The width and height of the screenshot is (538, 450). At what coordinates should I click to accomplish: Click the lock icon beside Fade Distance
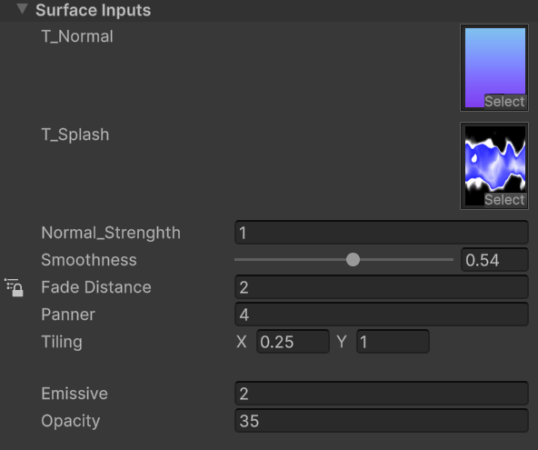14,287
